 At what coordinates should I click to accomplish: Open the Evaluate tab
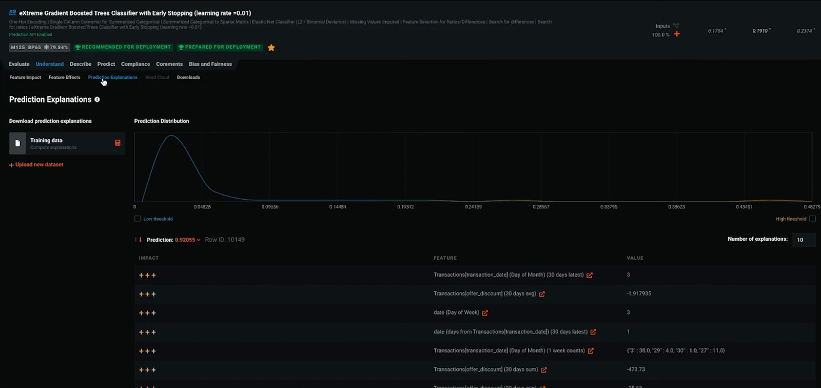(x=19, y=64)
